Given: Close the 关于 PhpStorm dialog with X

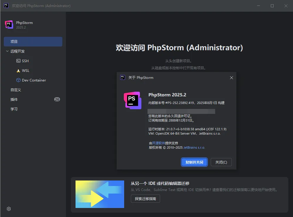Looking at the screenshot, I should point(231,78).
